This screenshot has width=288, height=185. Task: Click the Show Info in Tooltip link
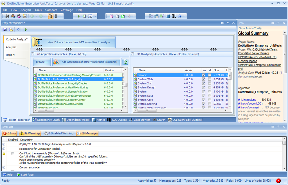(250, 28)
